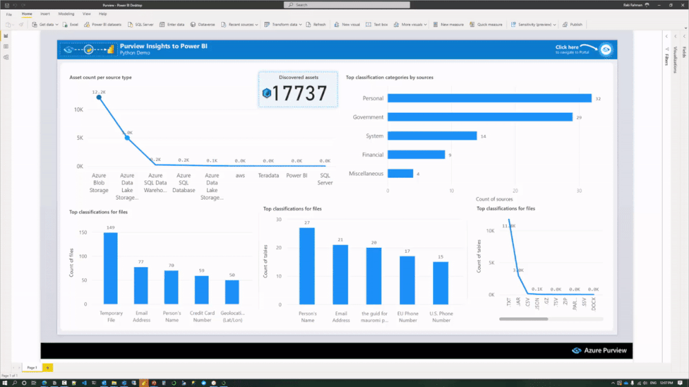Switch to the Insert tab
Viewport: 689px width, 387px height.
click(x=45, y=14)
